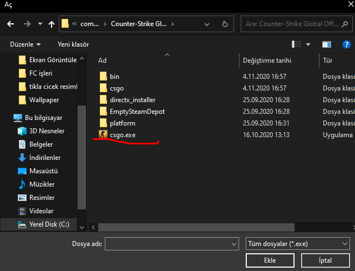Open file type filter 'Tüm dosyalar (*.exe)'
355x271 pixels.
pyautogui.click(x=297, y=244)
